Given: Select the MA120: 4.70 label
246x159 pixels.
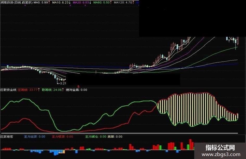Looking at the screenshot, I should pyautogui.click(x=124, y=2).
